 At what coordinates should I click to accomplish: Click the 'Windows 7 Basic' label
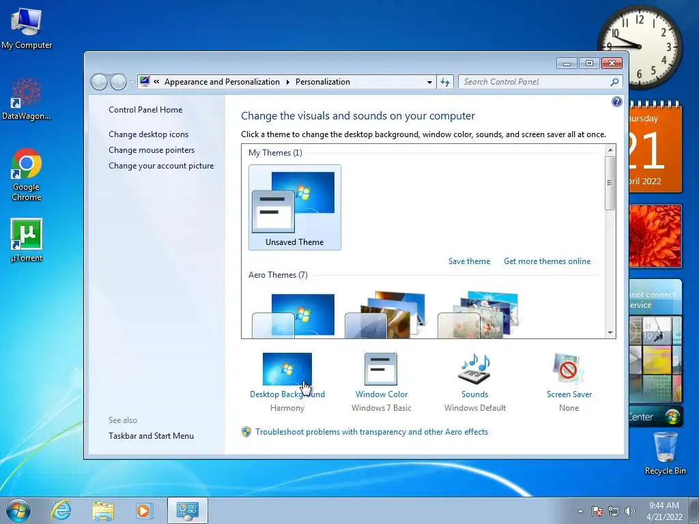(x=381, y=408)
